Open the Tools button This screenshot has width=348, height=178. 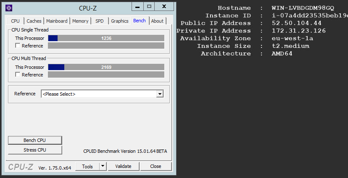[x=87, y=167]
